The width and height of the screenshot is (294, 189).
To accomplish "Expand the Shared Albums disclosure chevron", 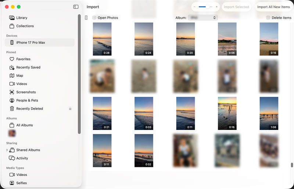I will point(7,150).
